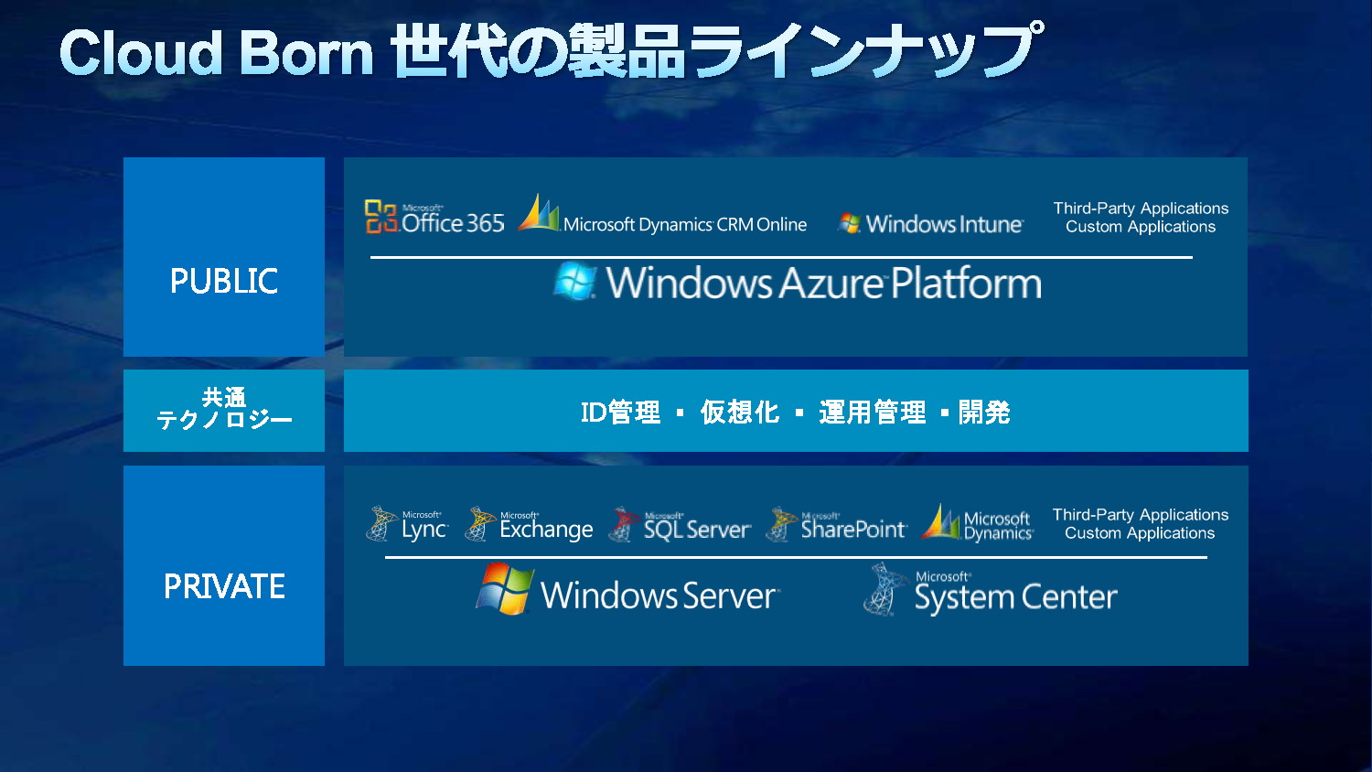This screenshot has height=772, width=1372.
Task: Select the Windows Azure Platform logo icon
Action: pyautogui.click(x=575, y=281)
